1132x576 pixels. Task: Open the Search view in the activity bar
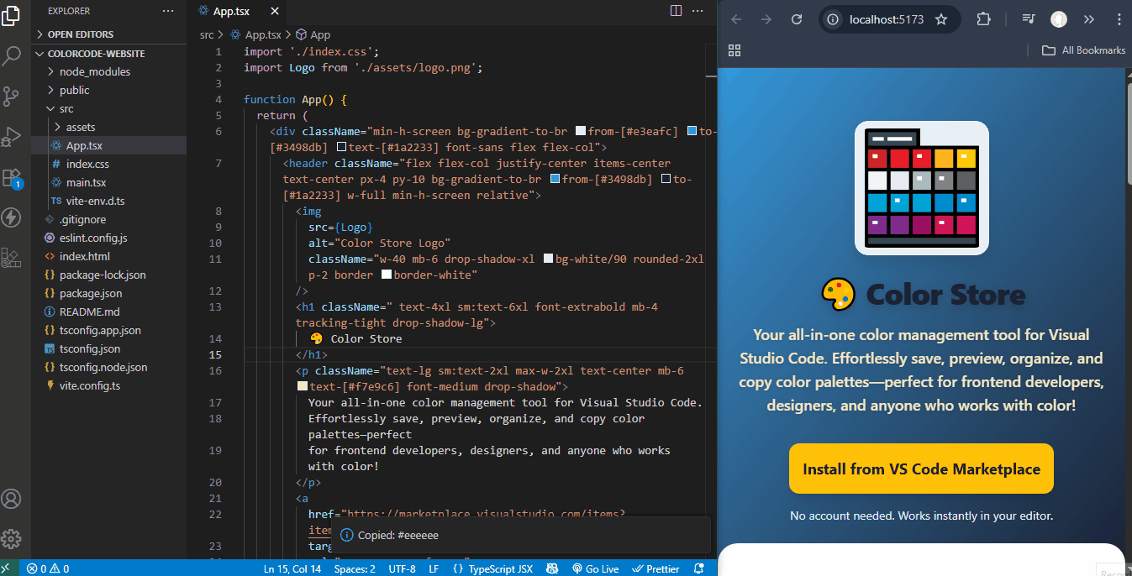coord(11,56)
